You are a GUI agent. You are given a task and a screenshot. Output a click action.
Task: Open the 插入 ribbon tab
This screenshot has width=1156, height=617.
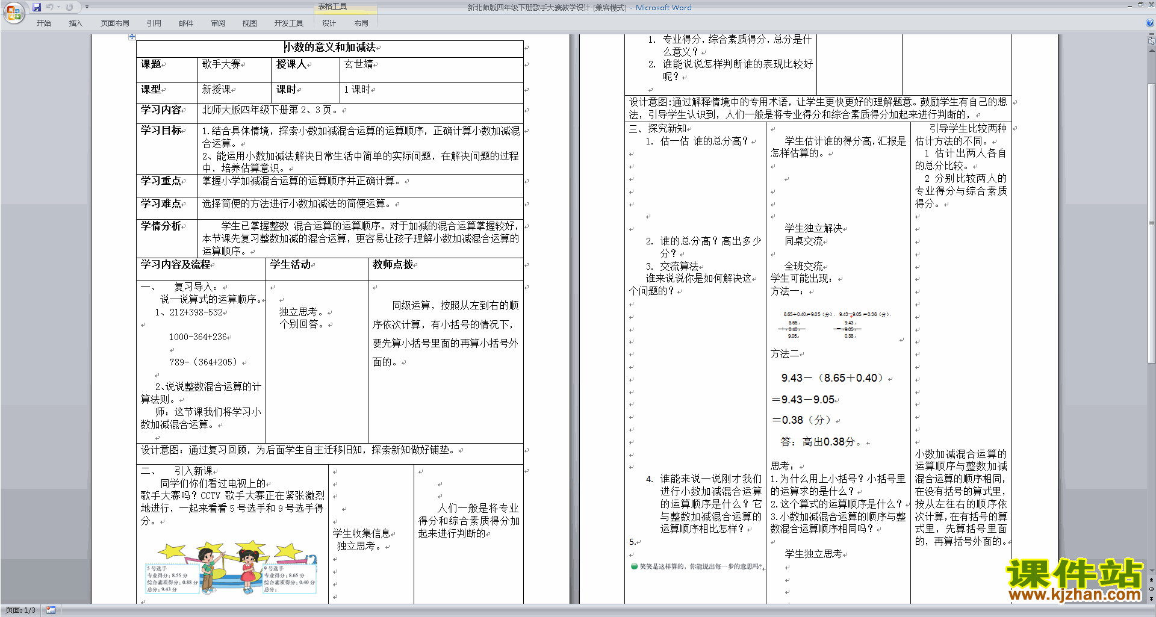pos(75,23)
